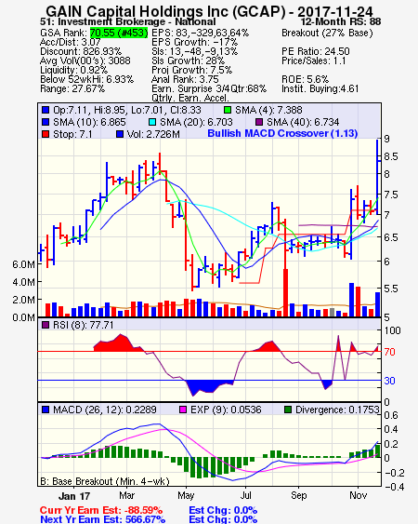Click the RSI 70 overbought level label
This screenshot has width=418, height=524.
coord(389,352)
